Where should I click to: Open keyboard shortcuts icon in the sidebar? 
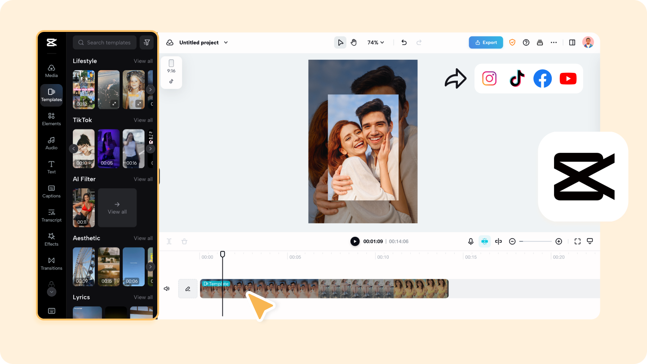click(52, 311)
